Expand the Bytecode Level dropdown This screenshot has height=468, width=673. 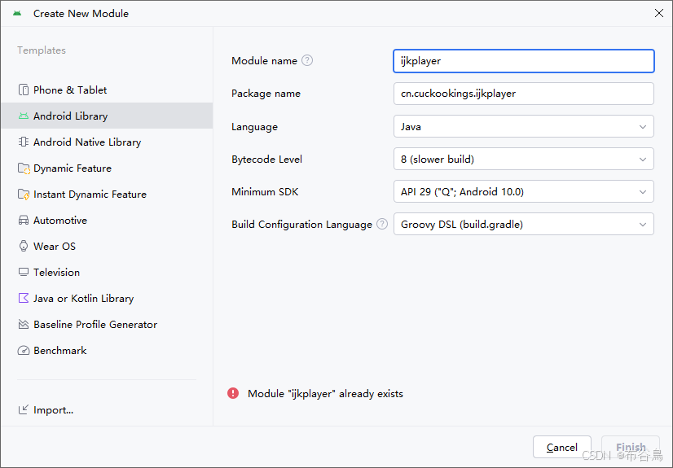coord(524,159)
